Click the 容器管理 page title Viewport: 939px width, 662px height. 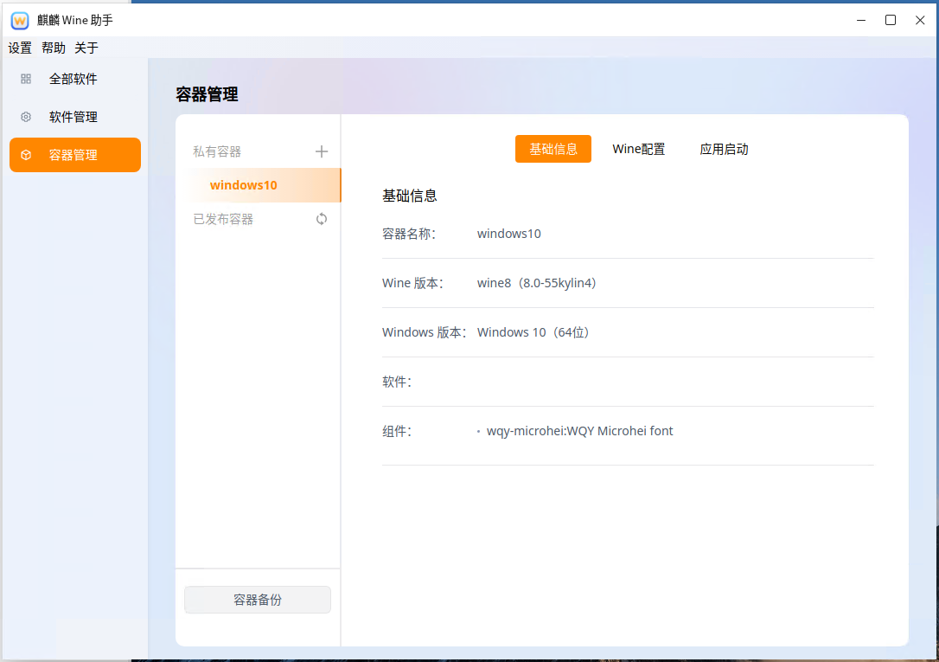[x=208, y=94]
